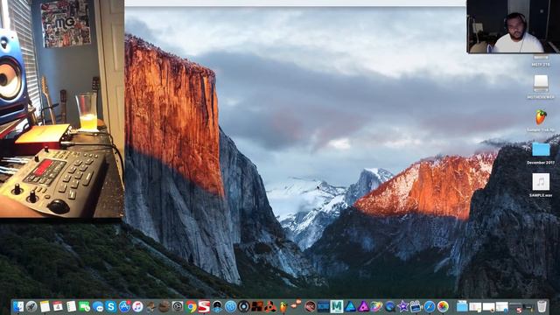Screen dimensions: 560x315
Task: Open Launchpad rocket icon in Dock
Action: pos(31,306)
